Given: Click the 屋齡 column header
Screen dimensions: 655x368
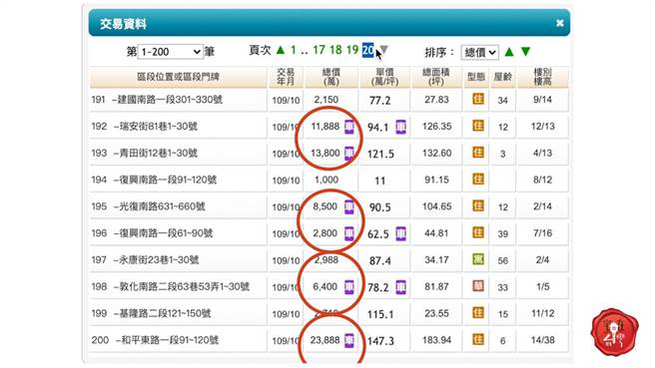Looking at the screenshot, I should click(x=502, y=77).
